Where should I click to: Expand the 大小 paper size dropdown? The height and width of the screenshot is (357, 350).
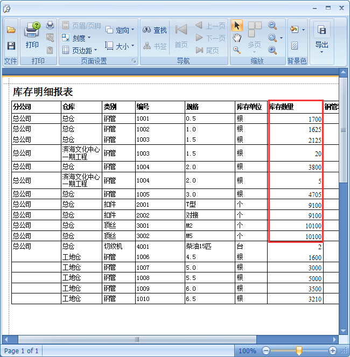point(118,46)
